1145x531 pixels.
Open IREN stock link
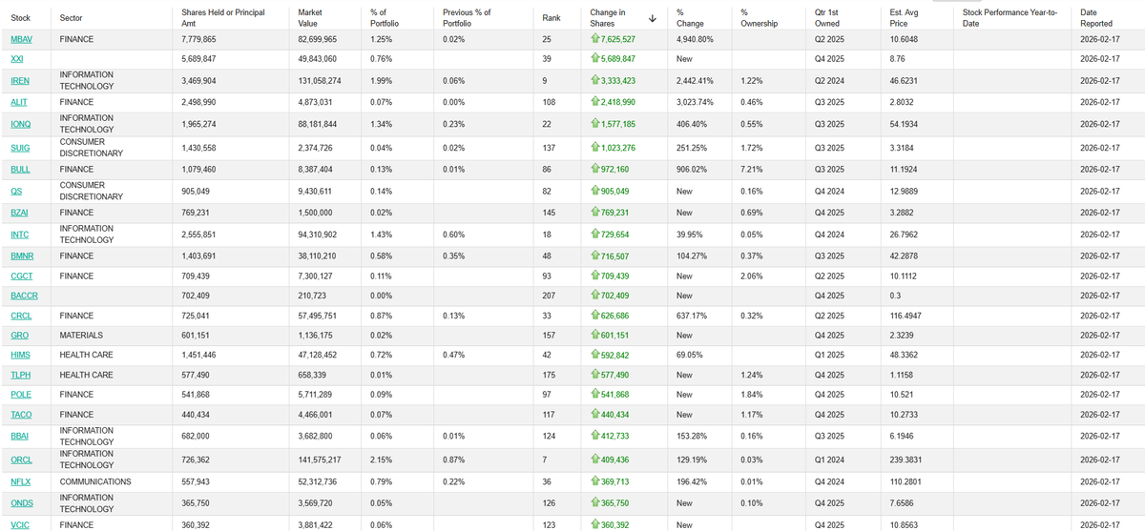[x=20, y=81]
